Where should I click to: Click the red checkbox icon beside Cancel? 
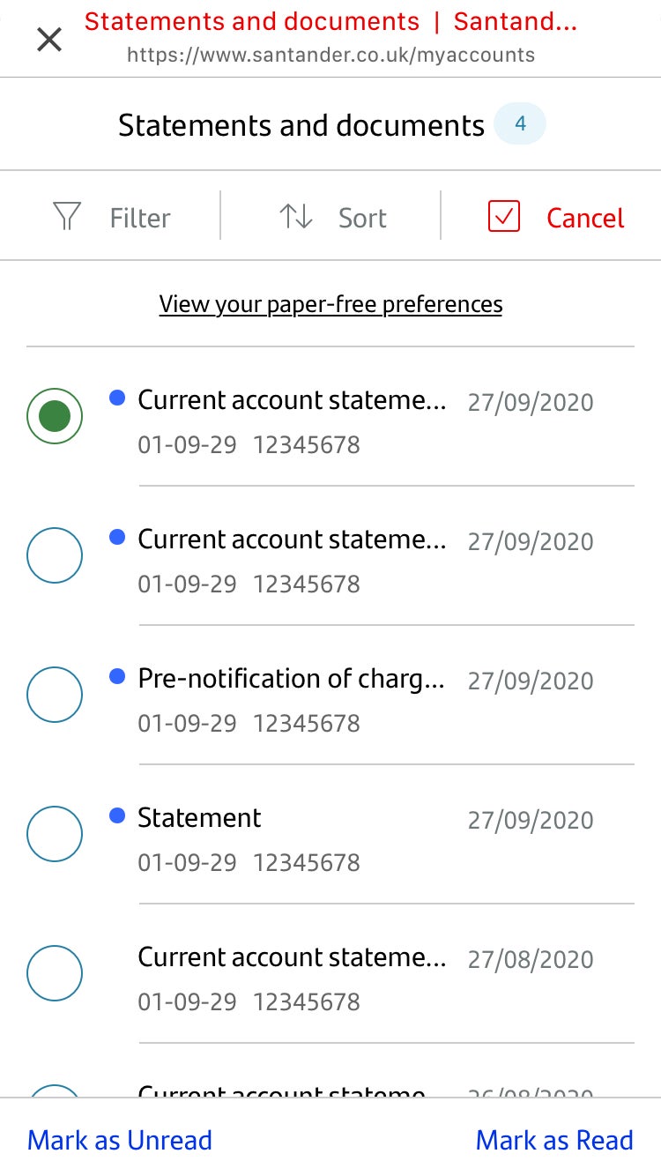pyautogui.click(x=504, y=217)
